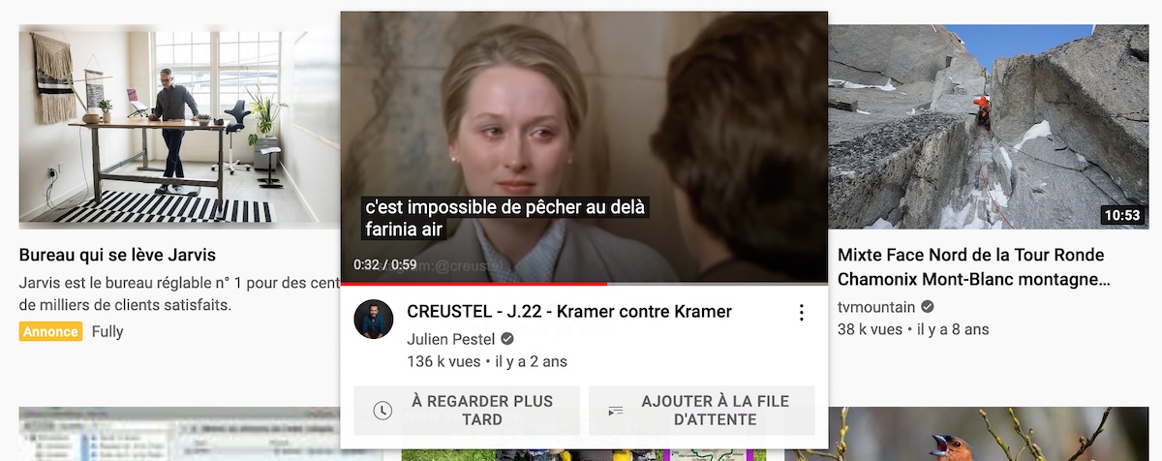
Task: Click Julien Pestel verified badge
Action: pyautogui.click(x=506, y=339)
